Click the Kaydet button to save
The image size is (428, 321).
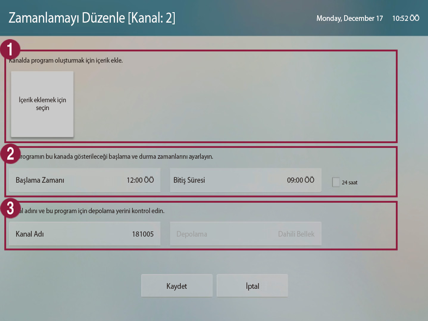pyautogui.click(x=177, y=286)
